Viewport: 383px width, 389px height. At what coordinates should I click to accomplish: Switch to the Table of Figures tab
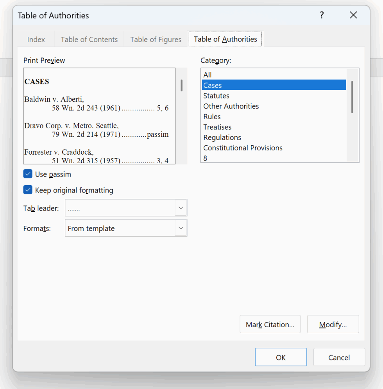tap(156, 39)
